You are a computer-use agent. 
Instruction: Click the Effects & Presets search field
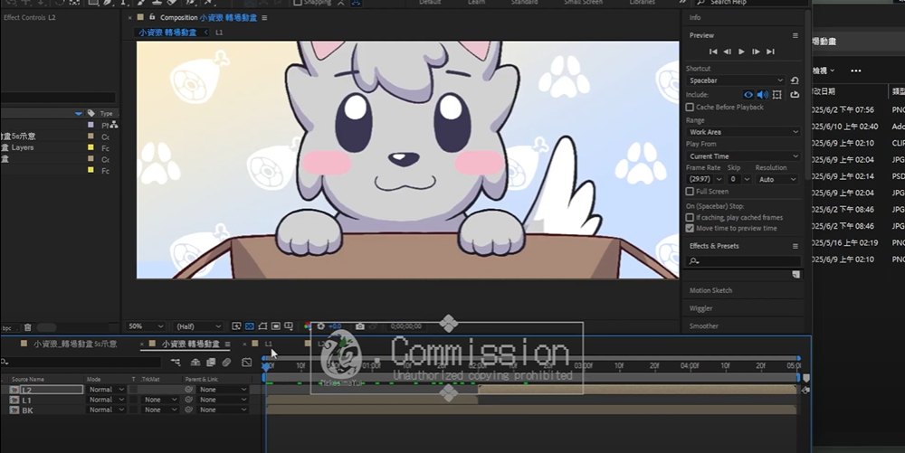click(744, 261)
